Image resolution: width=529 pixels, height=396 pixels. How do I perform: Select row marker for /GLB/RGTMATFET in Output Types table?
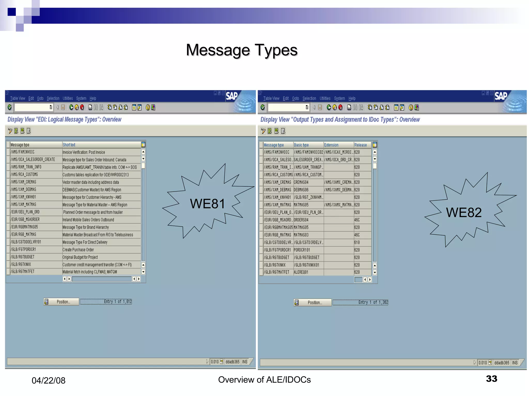(261, 272)
